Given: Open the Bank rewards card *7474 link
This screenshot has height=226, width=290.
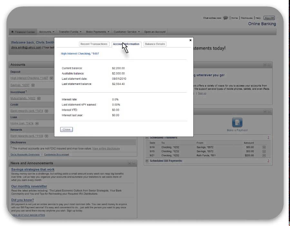Looking at the screenshot, I should point(27,111).
